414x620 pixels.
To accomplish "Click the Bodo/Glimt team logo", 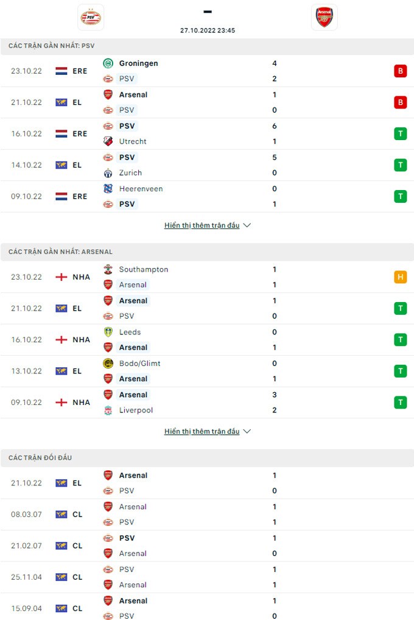I will [x=108, y=364].
